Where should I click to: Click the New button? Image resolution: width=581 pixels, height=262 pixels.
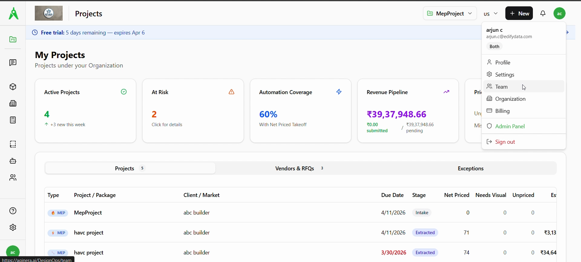519,13
